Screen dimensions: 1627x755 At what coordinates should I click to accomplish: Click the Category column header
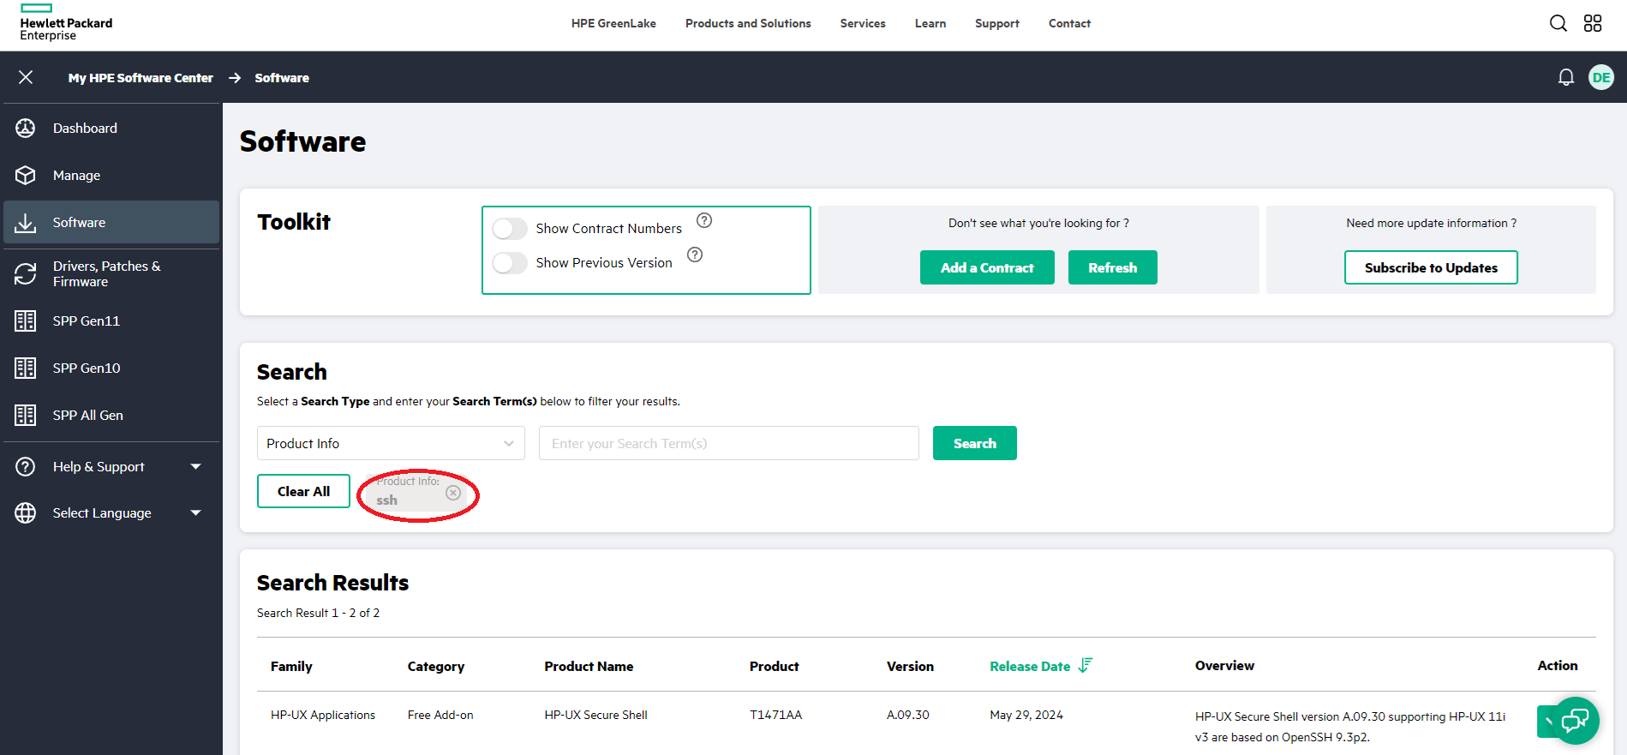coord(436,666)
